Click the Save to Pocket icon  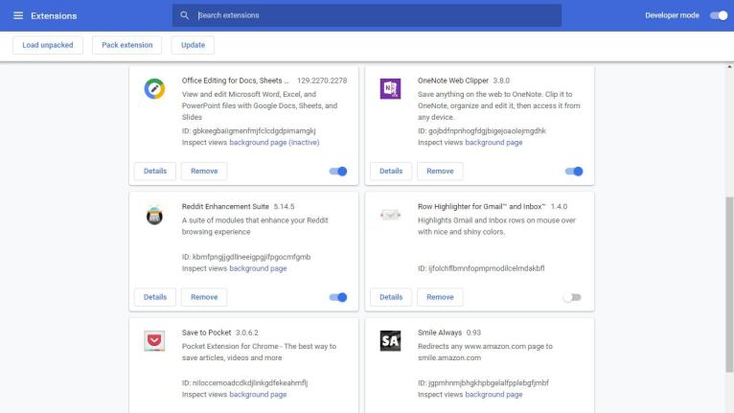coord(154,341)
